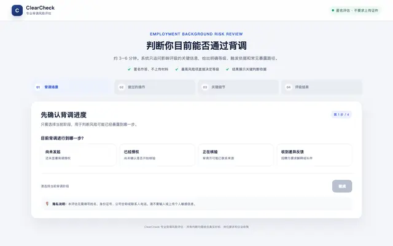The image size is (393, 246).
Task: Click the green checkmark beside 匿名作答、不上传材料
Action: click(129, 69)
